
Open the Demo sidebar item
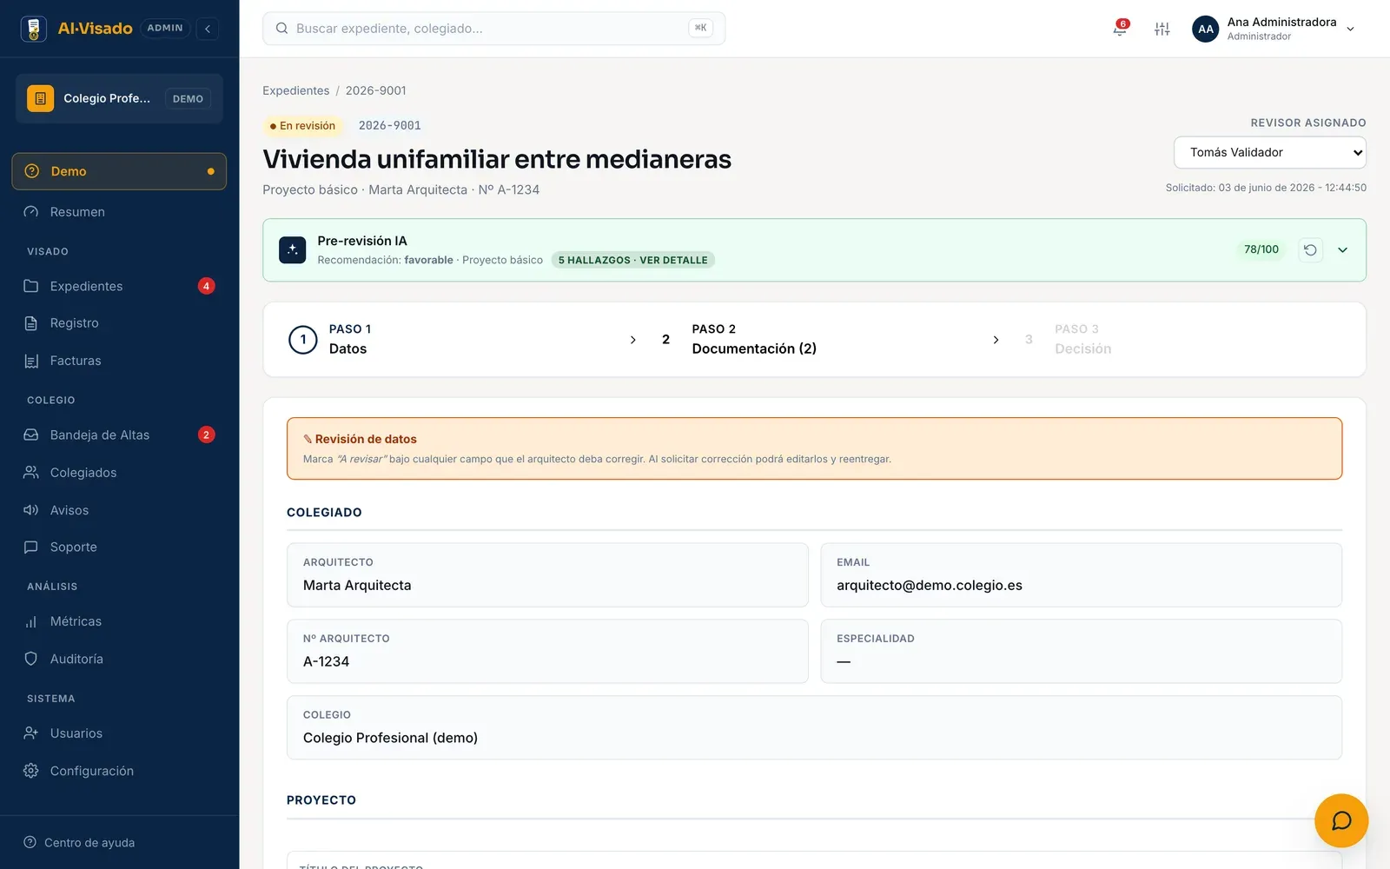click(119, 171)
